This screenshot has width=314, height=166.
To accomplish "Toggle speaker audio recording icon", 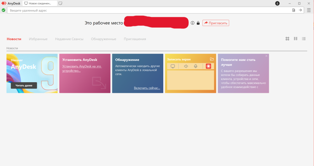I will pos(186,66).
